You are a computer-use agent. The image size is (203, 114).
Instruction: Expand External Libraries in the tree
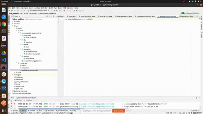pos(11,91)
